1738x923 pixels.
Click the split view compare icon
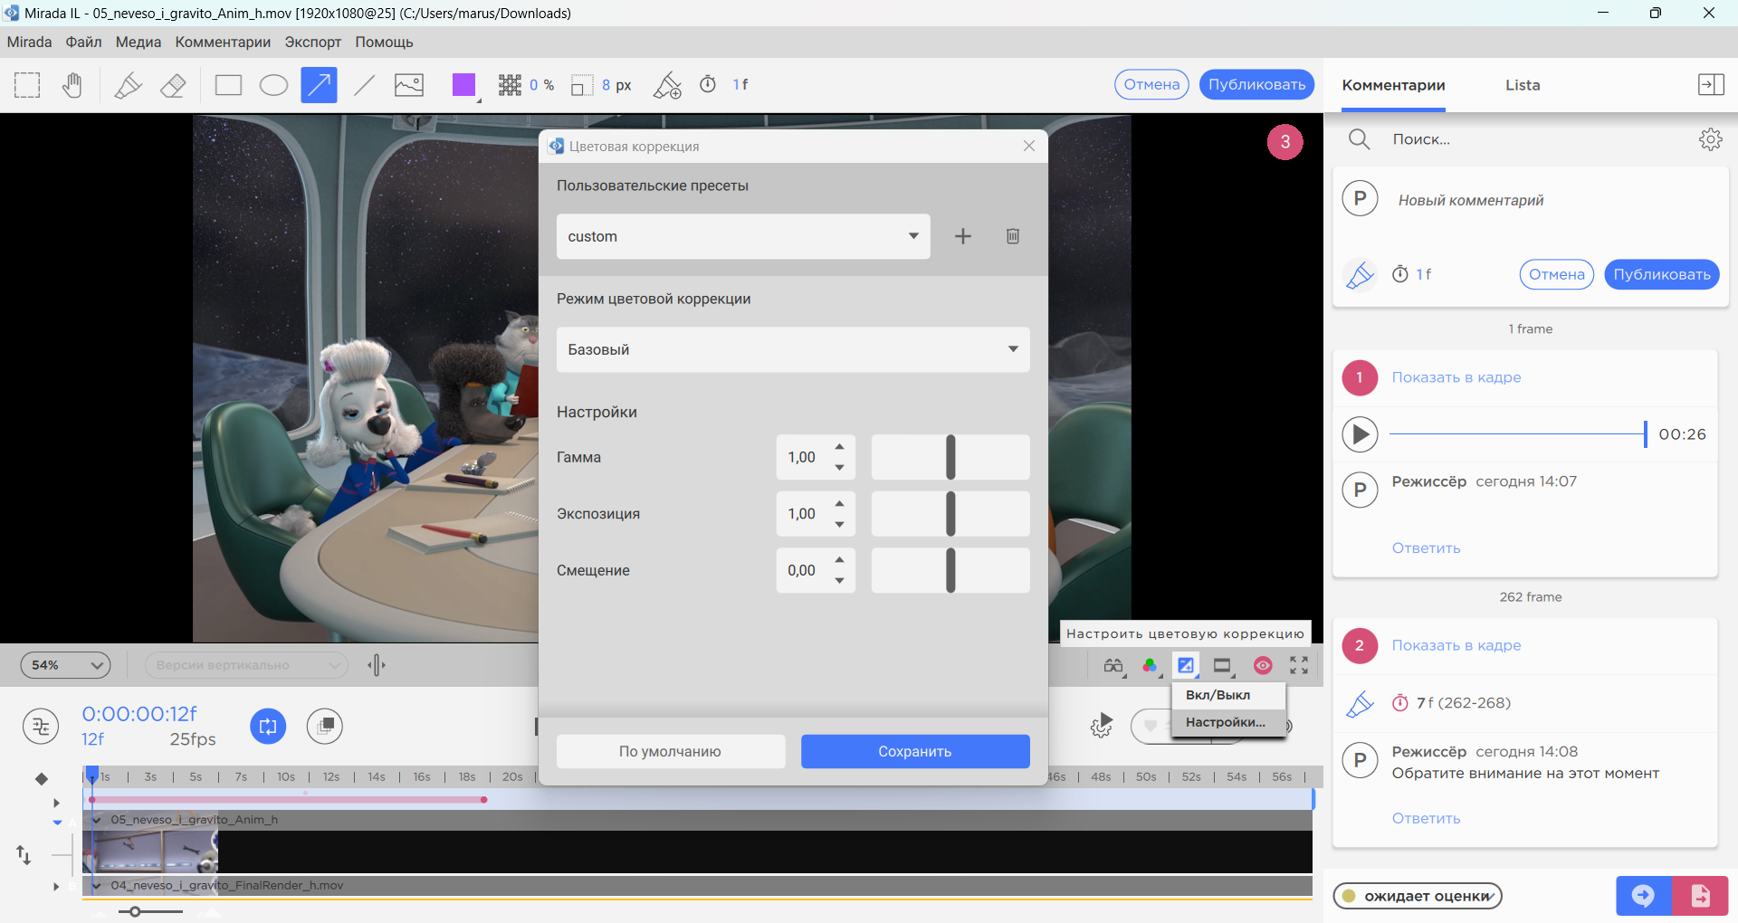[x=377, y=666]
